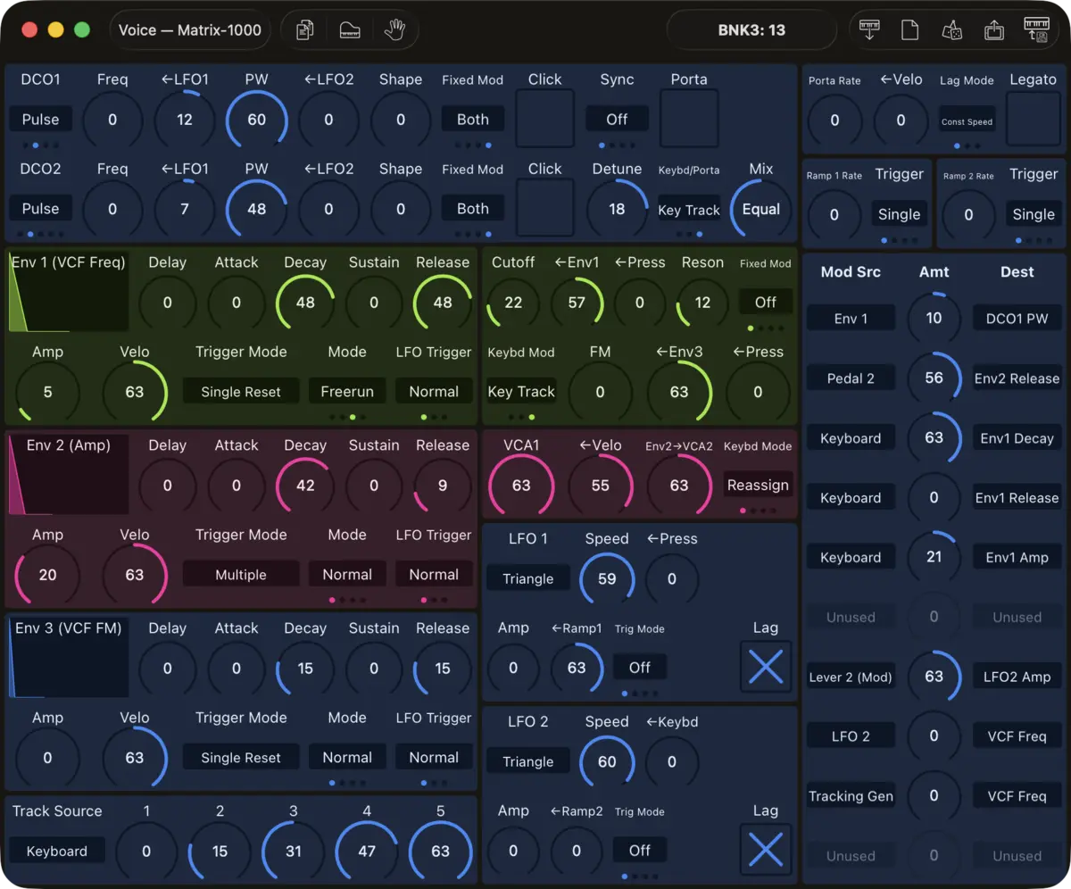Open the piano keyboard panel icon

click(350, 30)
